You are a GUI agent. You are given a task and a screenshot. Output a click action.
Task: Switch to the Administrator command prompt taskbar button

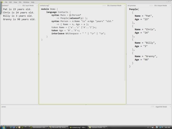[39, 127]
